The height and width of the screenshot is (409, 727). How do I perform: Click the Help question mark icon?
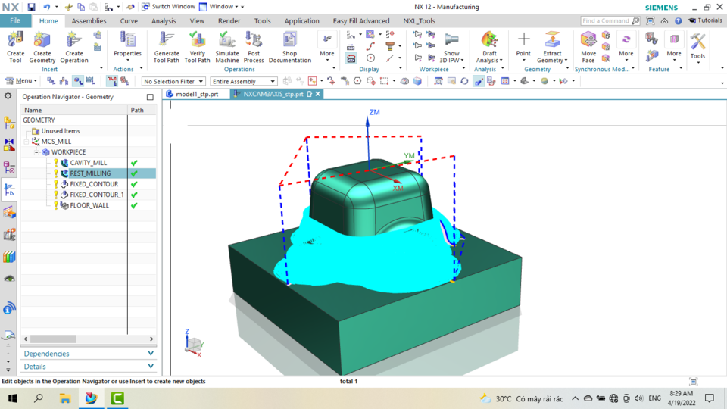679,21
